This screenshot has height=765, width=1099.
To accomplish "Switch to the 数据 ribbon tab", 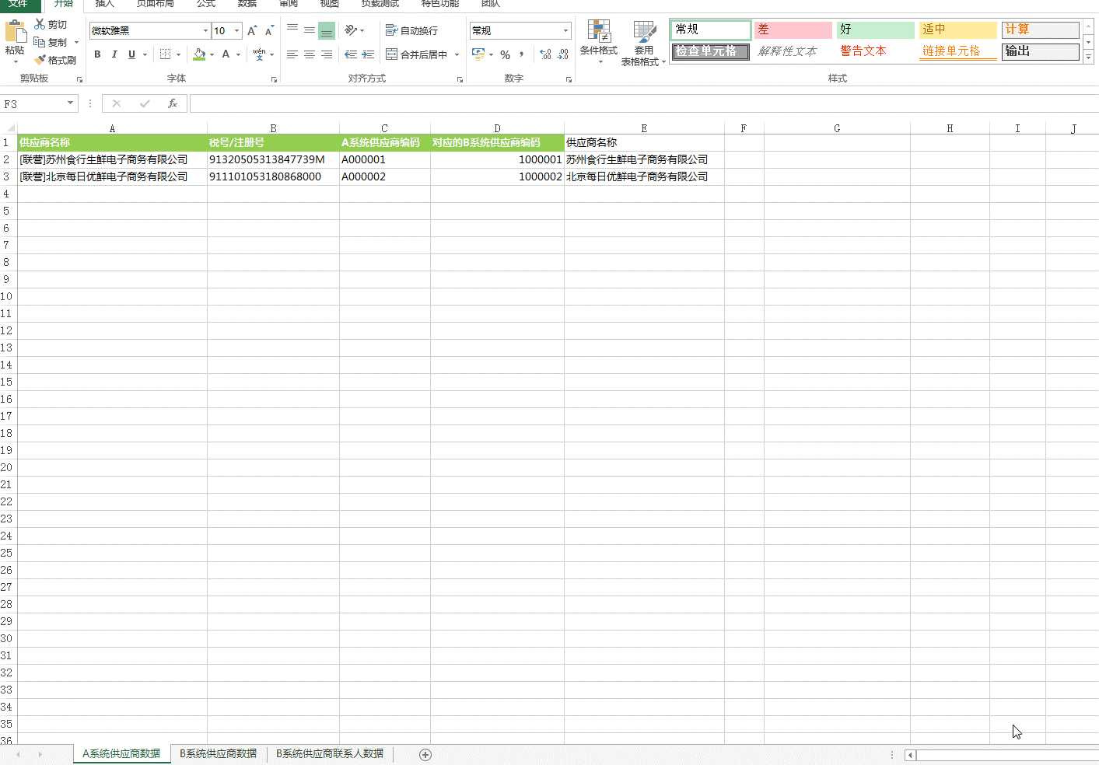I will point(247,4).
